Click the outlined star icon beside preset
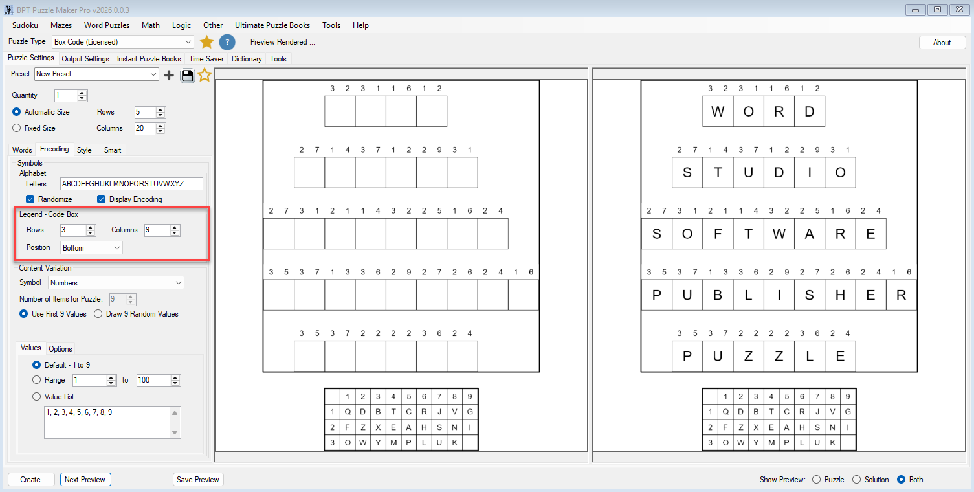The width and height of the screenshot is (974, 492). click(x=205, y=75)
